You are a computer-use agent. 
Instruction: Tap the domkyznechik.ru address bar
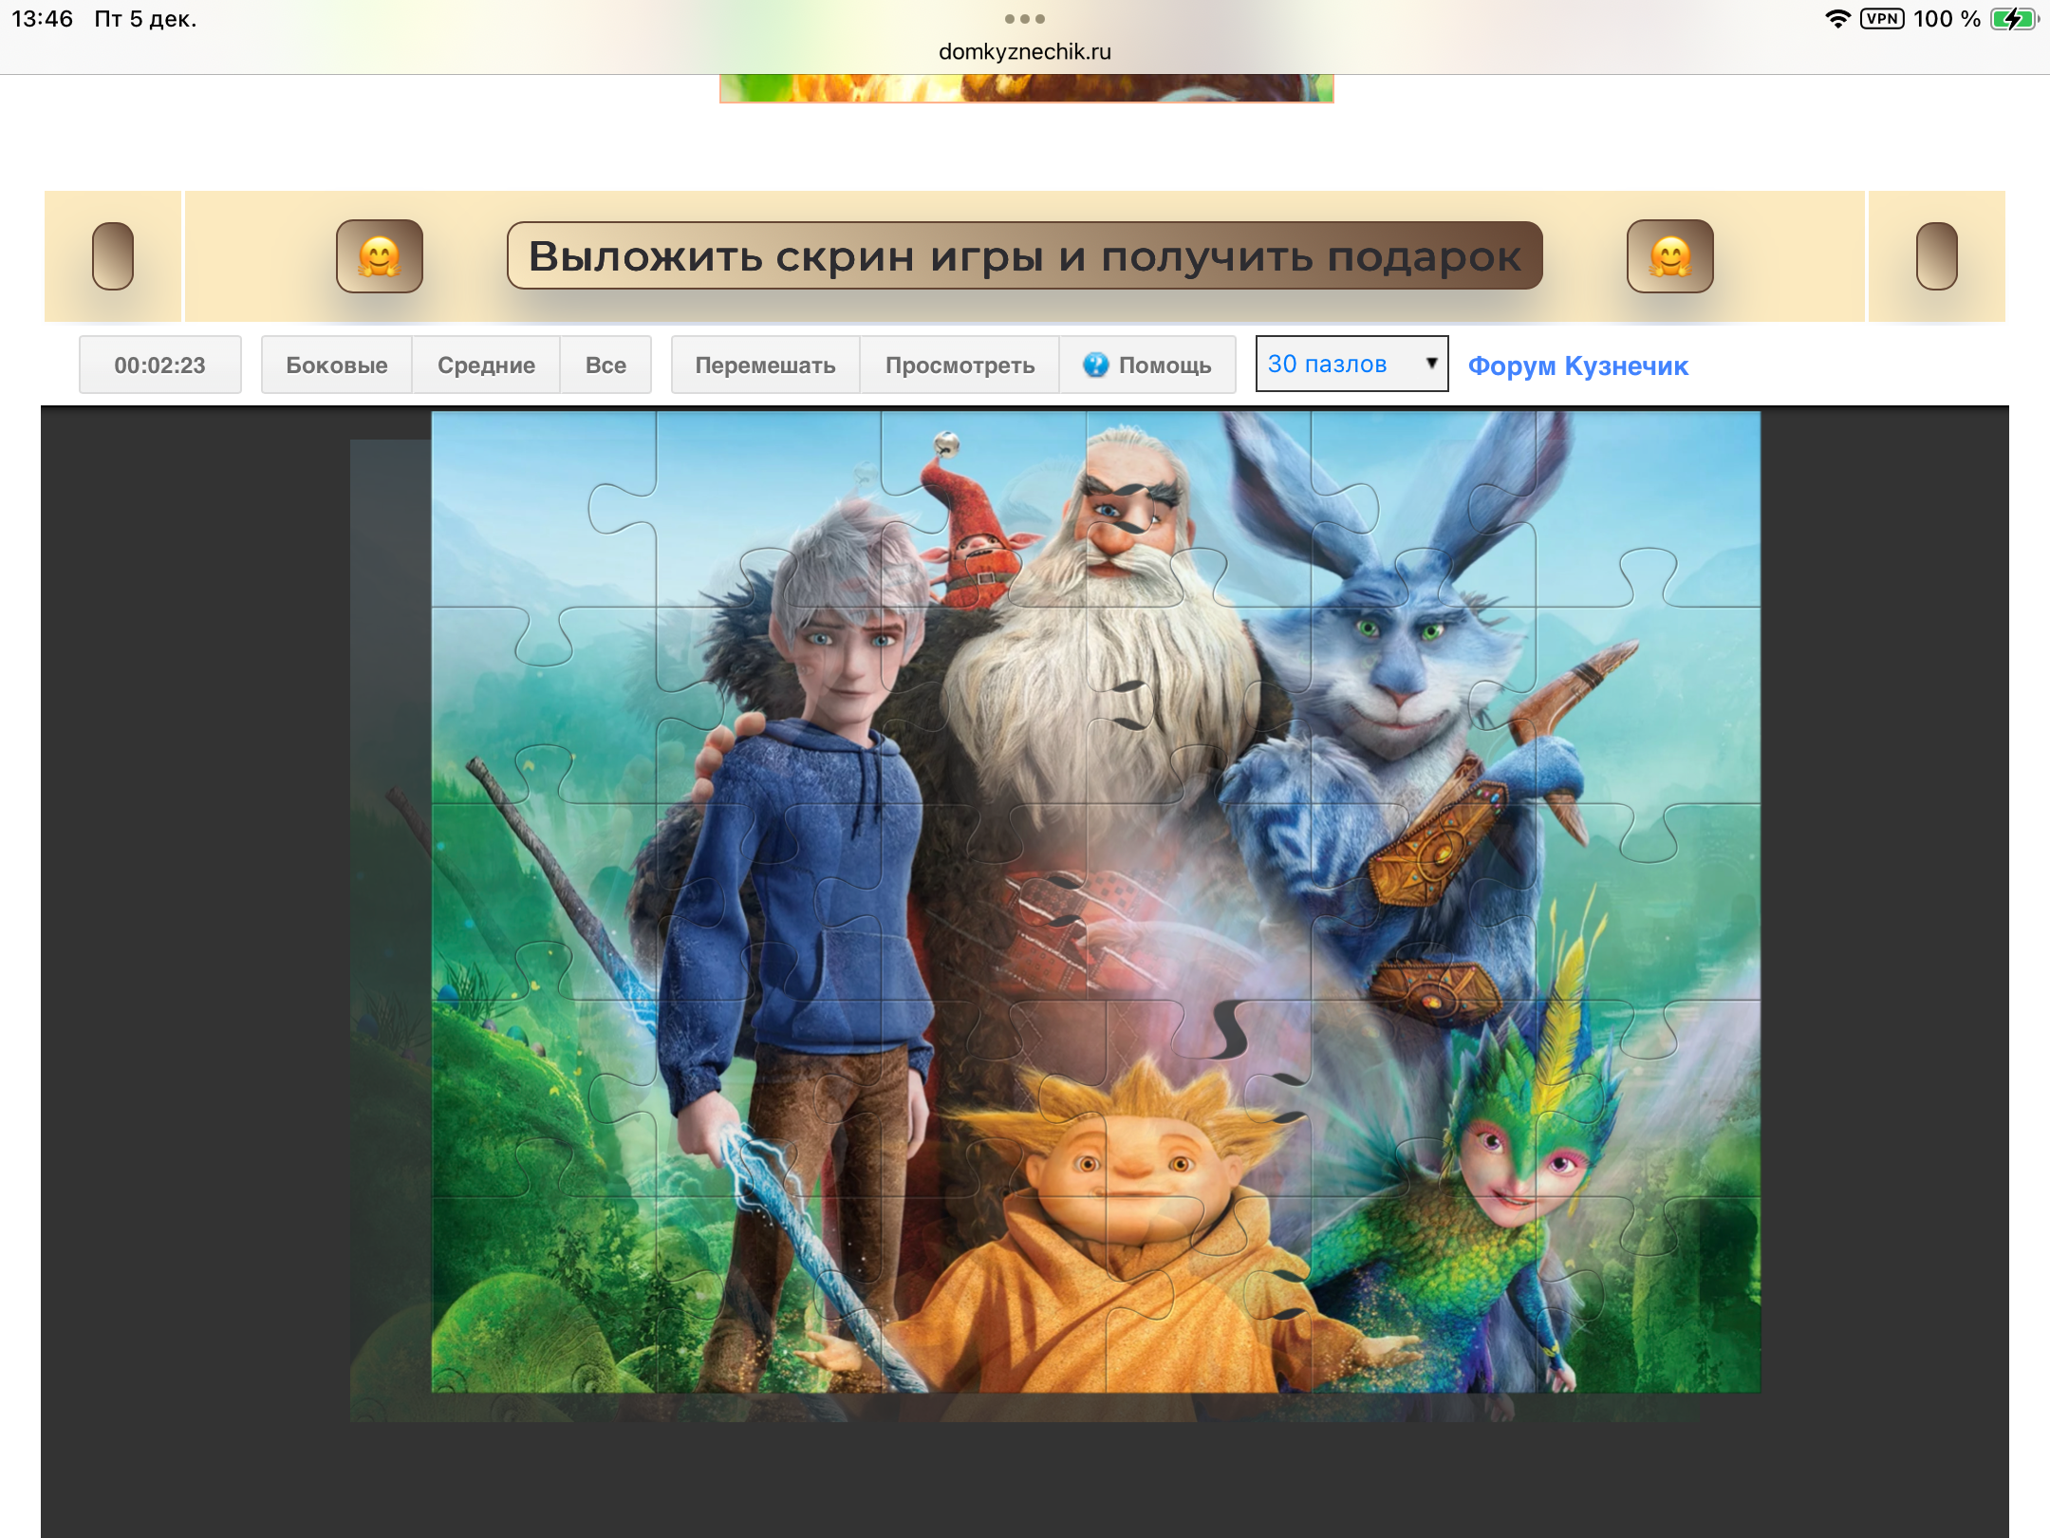pyautogui.click(x=1024, y=51)
